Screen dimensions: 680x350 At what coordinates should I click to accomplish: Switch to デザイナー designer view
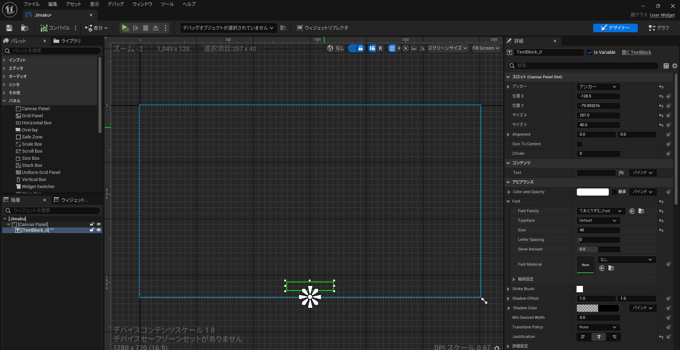coord(616,28)
